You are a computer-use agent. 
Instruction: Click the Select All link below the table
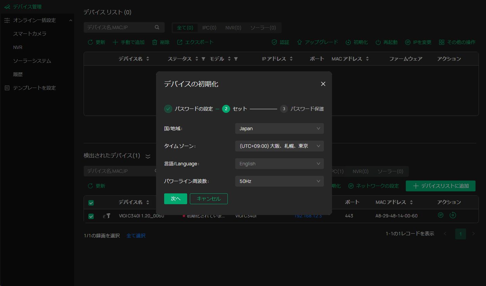coord(136,236)
